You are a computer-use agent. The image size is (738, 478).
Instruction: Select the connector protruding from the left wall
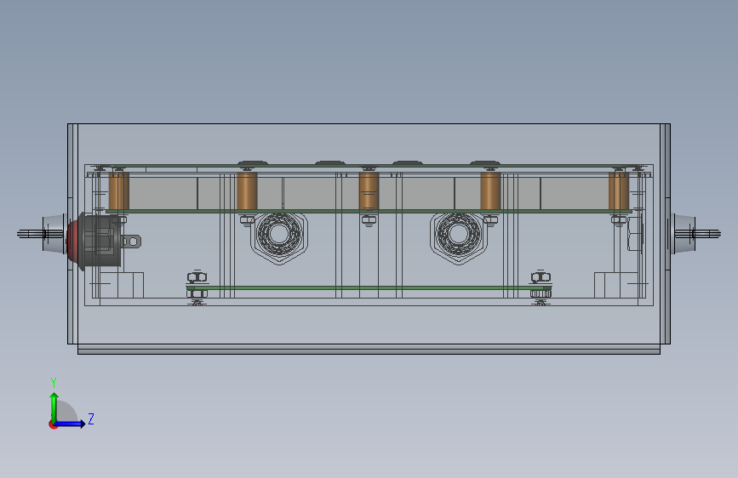42,233
